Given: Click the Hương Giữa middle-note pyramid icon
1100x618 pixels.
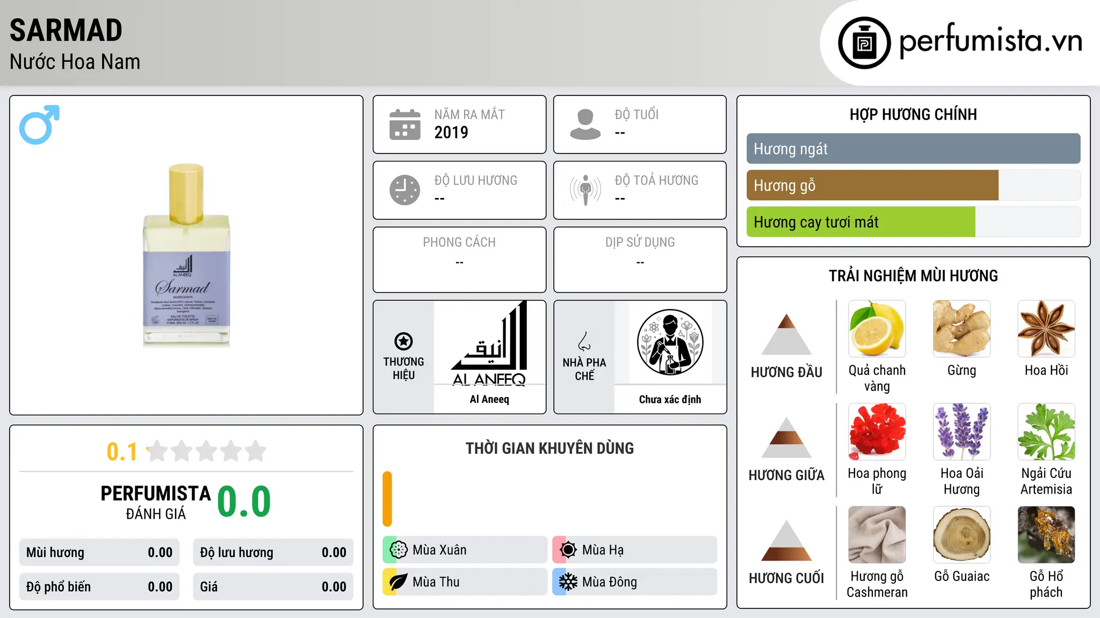Looking at the screenshot, I should [786, 437].
